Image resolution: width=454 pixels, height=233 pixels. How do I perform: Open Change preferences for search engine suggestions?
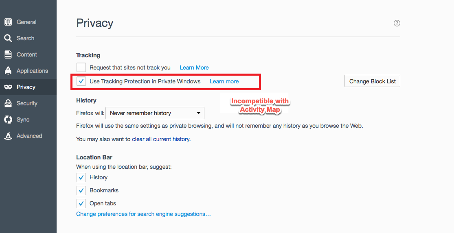143,214
